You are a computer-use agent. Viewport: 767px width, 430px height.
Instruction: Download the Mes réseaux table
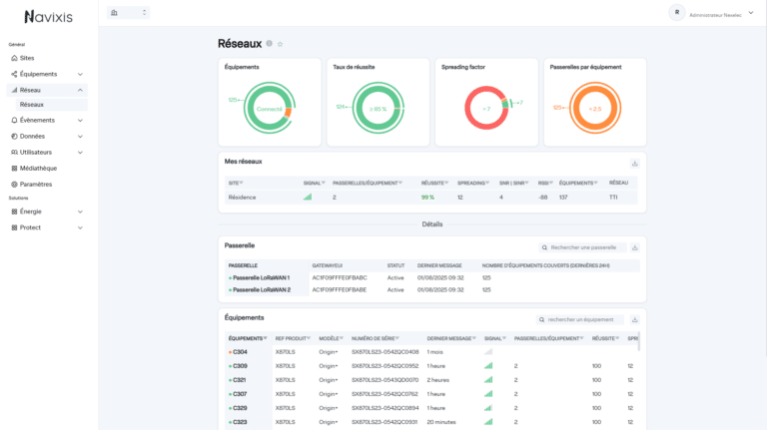[x=634, y=164]
